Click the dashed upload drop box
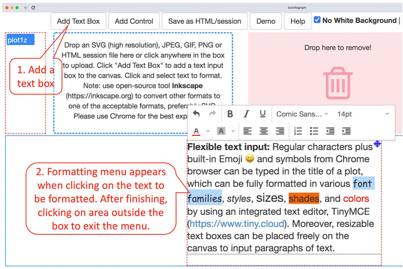This screenshot has width=403, height=269. pyautogui.click(x=143, y=83)
